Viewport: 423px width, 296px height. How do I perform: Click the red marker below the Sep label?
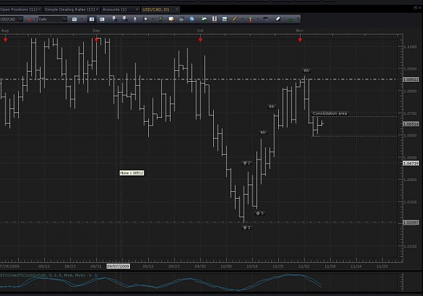point(97,40)
